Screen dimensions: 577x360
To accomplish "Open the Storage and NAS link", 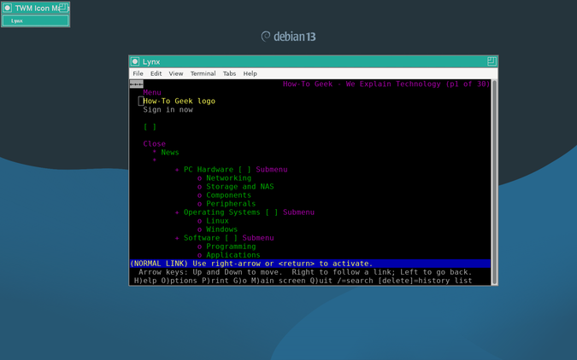I will point(240,187).
